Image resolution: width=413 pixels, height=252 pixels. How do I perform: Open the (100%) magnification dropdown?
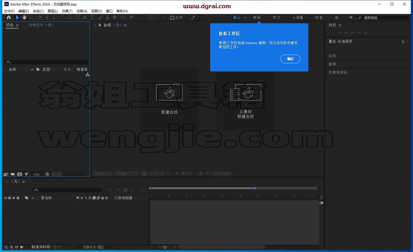(x=102, y=173)
